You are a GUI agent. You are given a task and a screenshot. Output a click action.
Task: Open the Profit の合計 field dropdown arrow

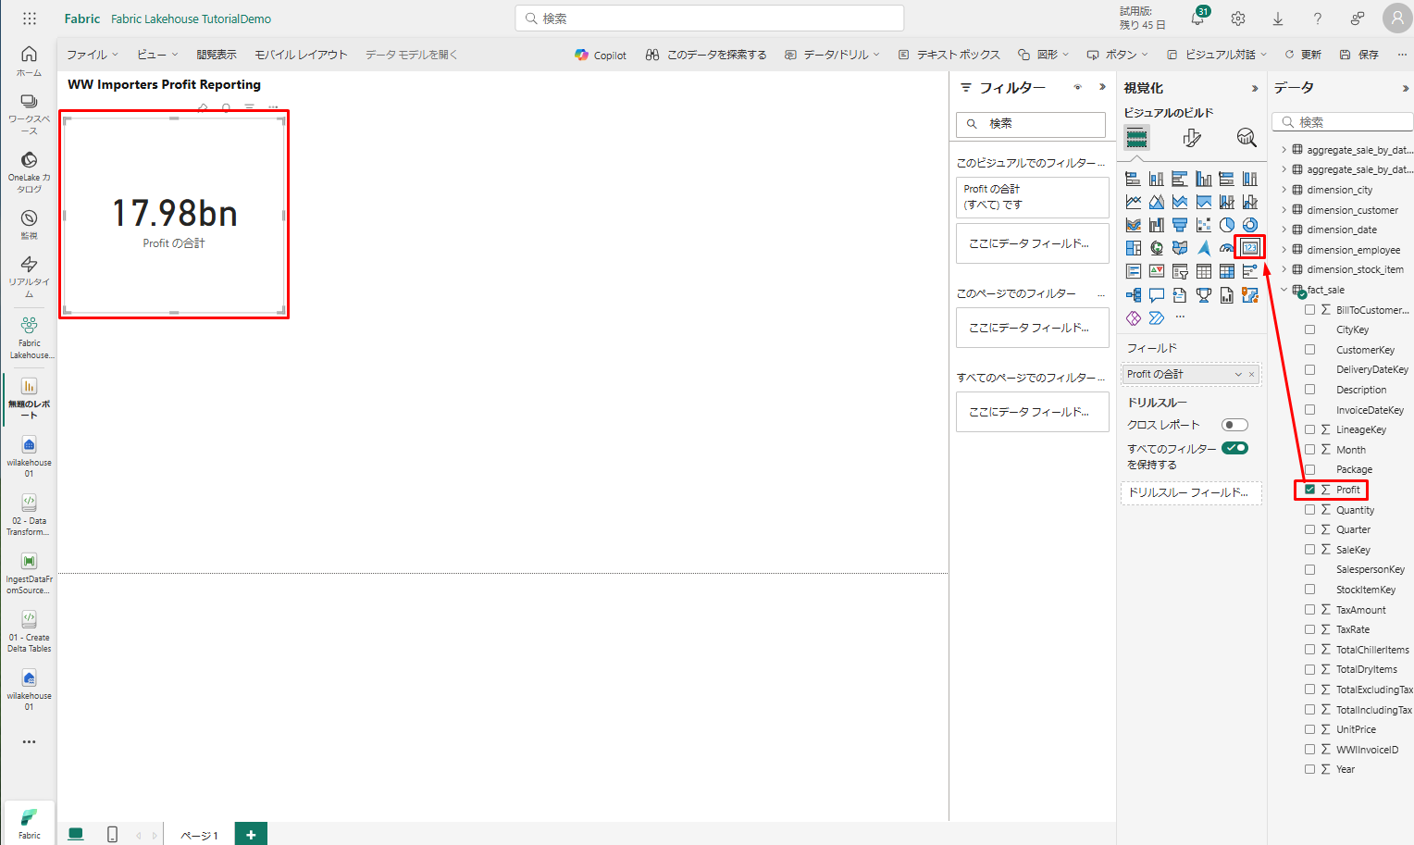coord(1238,375)
